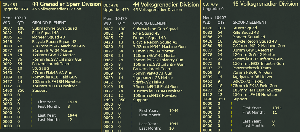Click Last Month value 10
This screenshot has height=132, width=300.
(171, 128)
